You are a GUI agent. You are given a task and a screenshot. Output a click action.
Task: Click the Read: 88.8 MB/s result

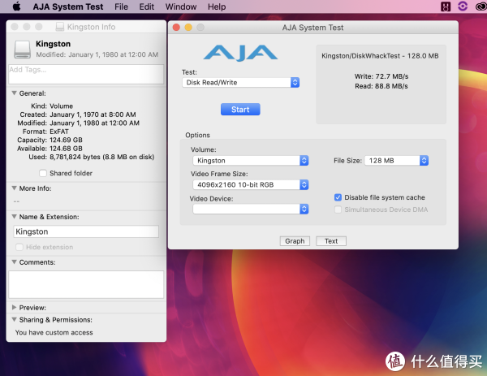[x=381, y=86]
